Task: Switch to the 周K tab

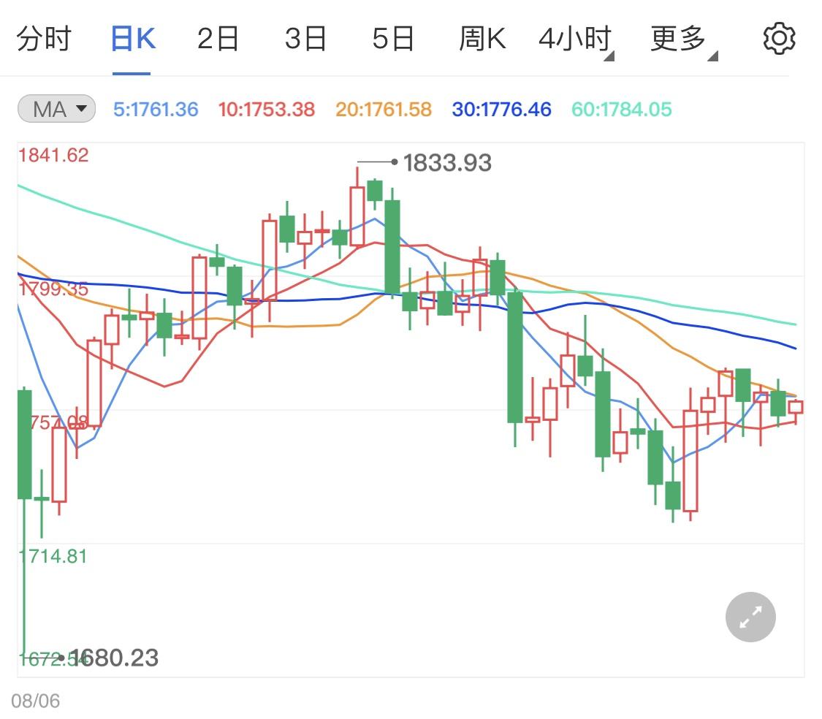Action: click(x=482, y=39)
